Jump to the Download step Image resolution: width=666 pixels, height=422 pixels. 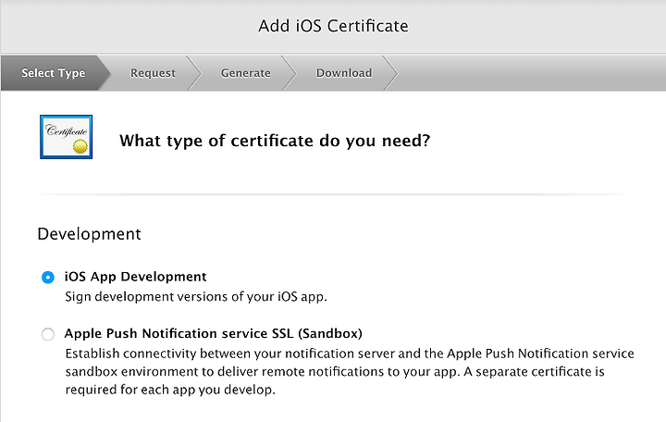[x=344, y=73]
